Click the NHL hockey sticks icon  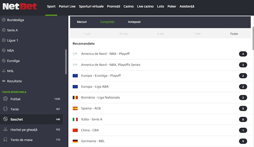[x=4, y=71]
